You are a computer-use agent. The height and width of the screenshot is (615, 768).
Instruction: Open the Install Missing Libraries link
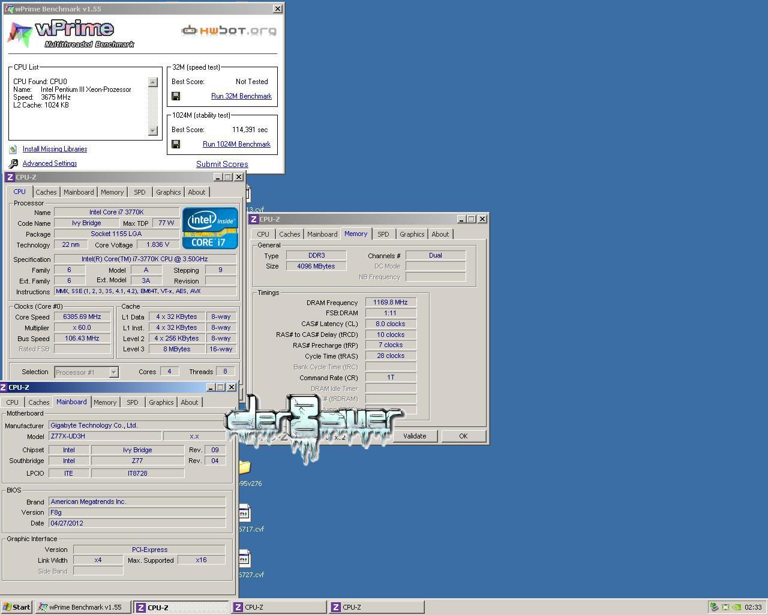pos(55,149)
